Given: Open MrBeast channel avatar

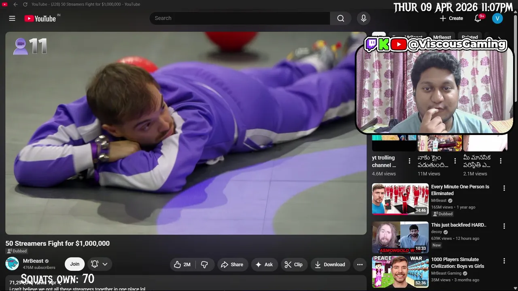Looking at the screenshot, I should (12, 264).
